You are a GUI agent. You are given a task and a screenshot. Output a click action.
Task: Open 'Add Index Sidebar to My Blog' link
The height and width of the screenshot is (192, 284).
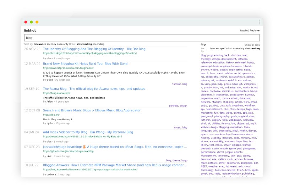click(x=88, y=132)
